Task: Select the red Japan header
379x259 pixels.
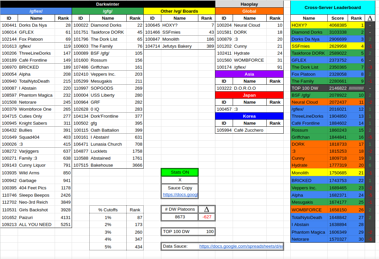Action: [x=249, y=95]
